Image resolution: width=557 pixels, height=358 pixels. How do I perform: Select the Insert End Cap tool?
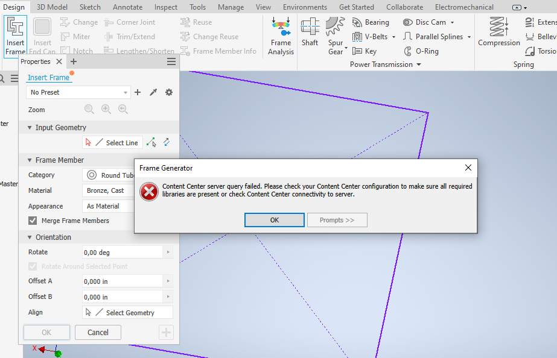point(42,37)
